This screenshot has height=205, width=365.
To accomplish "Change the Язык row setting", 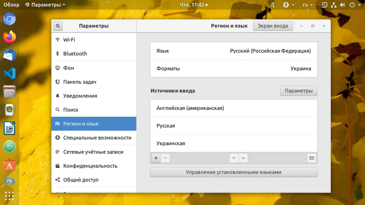I will pyautogui.click(x=234, y=51).
